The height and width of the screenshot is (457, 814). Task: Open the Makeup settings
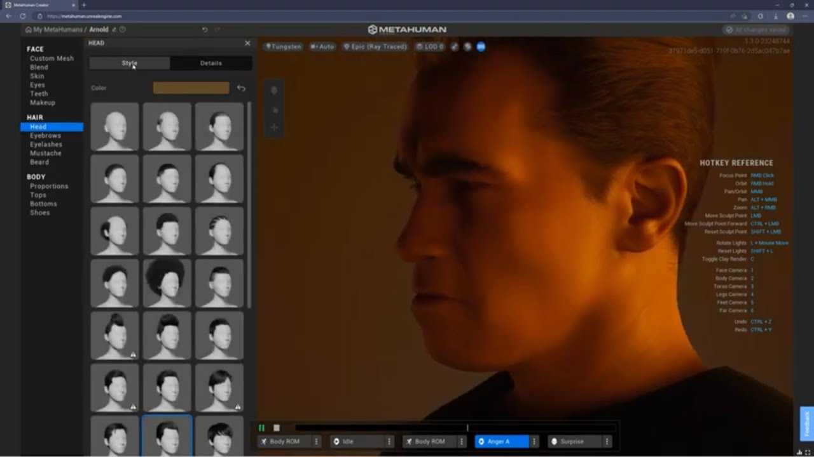pos(43,103)
